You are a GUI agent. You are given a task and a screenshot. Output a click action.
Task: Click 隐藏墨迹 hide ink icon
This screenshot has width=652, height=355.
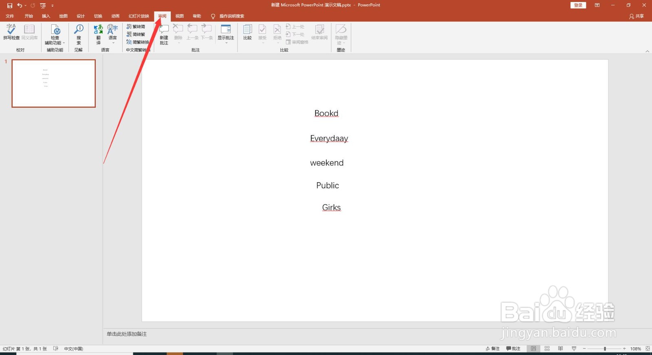tap(341, 29)
